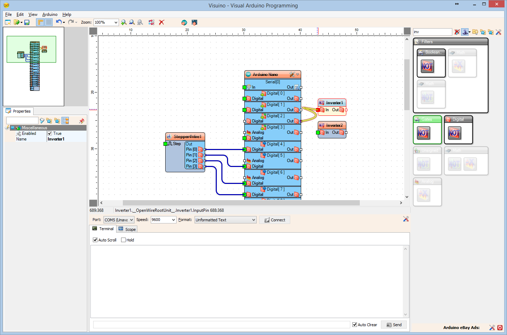507x335 pixels.
Task: Click the Open project folder icon
Action: pyautogui.click(x=16, y=22)
